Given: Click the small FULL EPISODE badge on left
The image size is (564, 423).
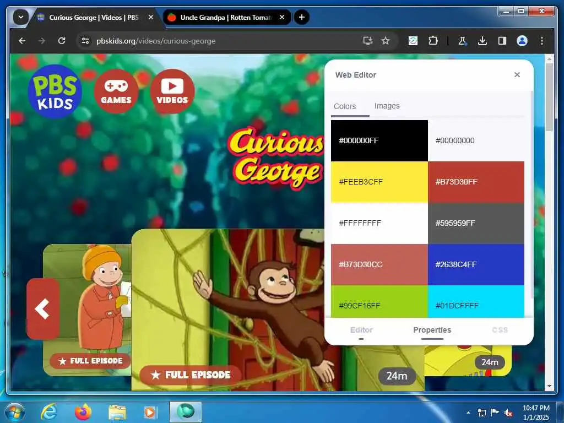Looking at the screenshot, I should 90,361.
